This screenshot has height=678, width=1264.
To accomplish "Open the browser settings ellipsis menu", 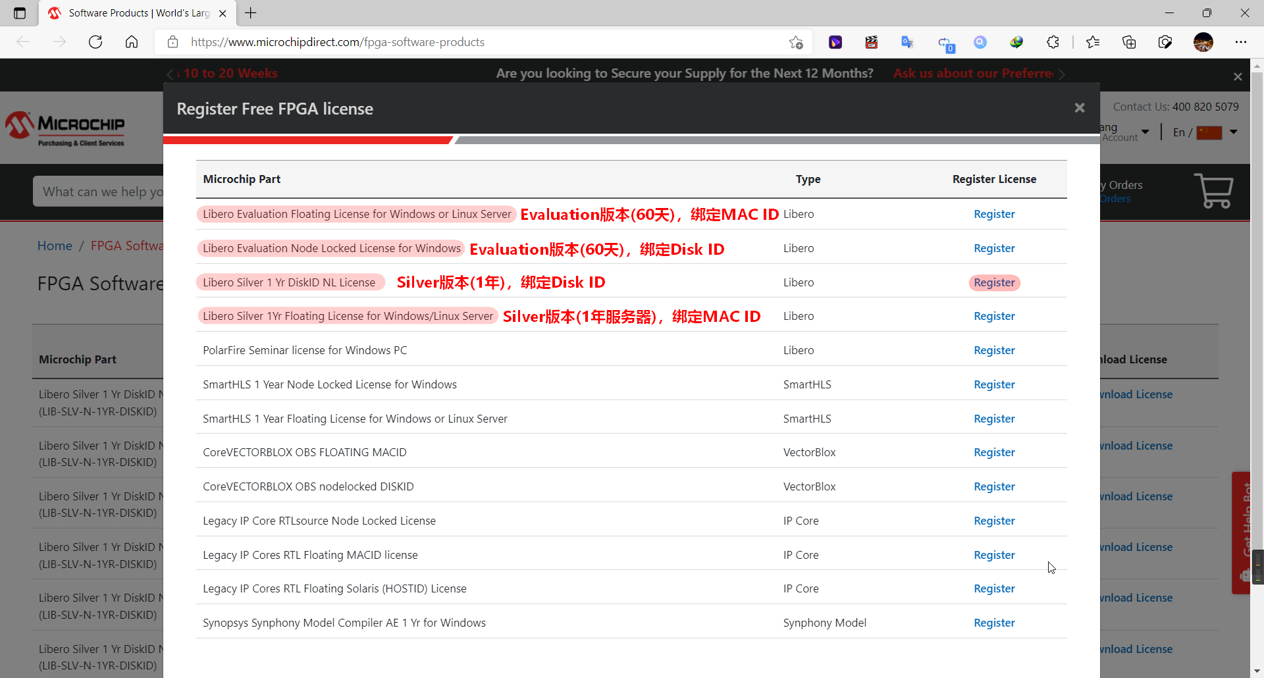I will point(1241,42).
